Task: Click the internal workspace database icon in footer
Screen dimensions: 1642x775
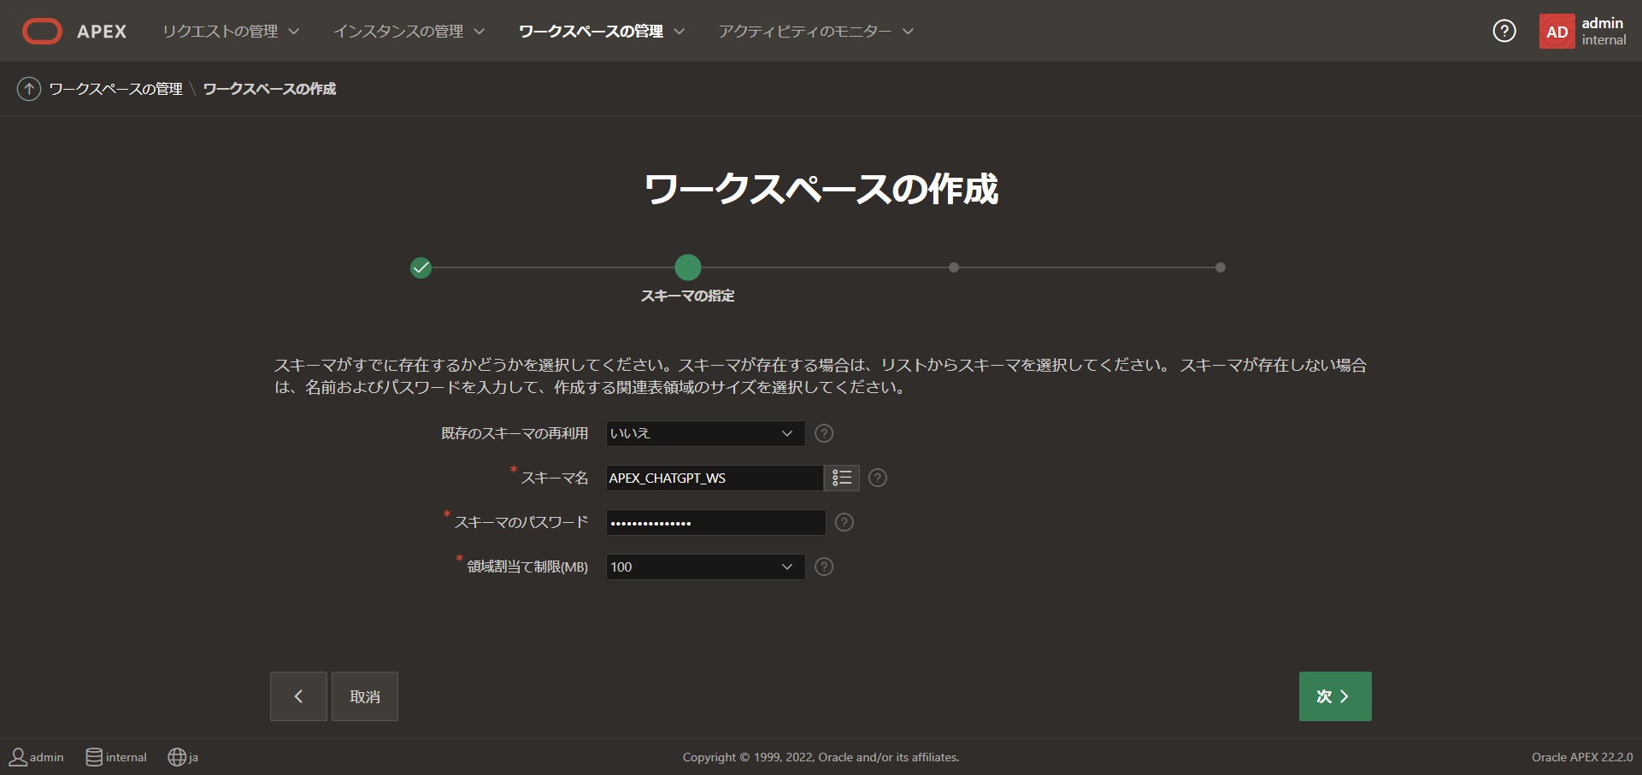Action: (94, 757)
